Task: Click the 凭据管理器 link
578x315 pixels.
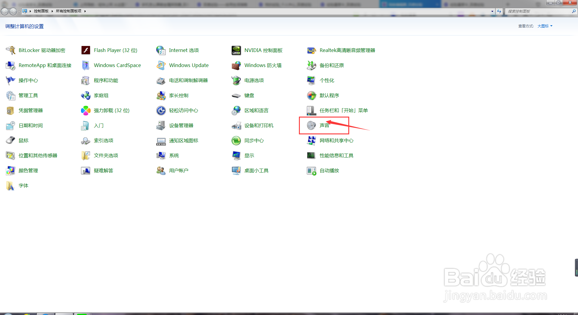Action: (31, 110)
